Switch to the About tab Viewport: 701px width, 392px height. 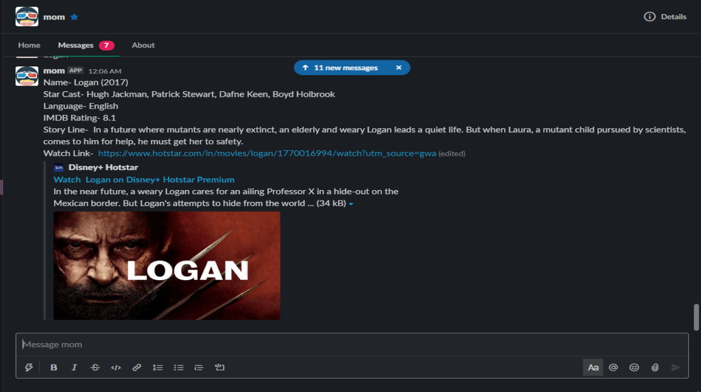143,45
